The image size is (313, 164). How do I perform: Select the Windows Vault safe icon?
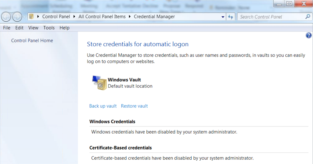click(99, 83)
